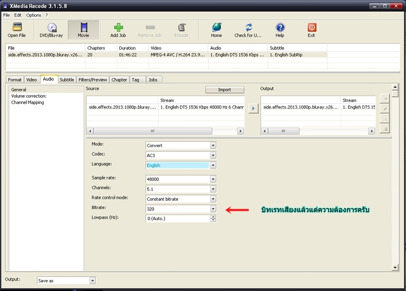Select the side.effects file row in file list

[x=166, y=55]
